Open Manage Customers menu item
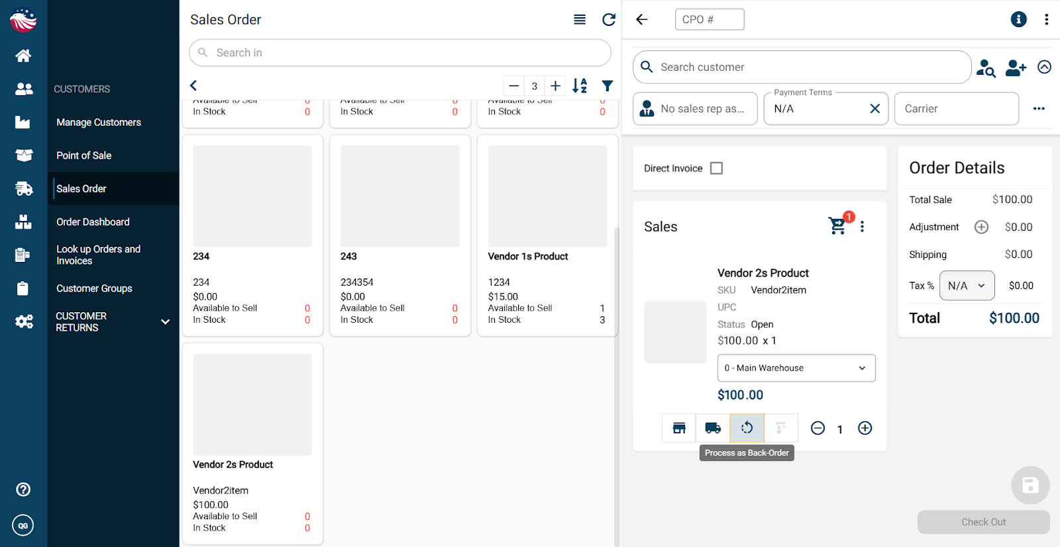1060x547 pixels. 99,122
